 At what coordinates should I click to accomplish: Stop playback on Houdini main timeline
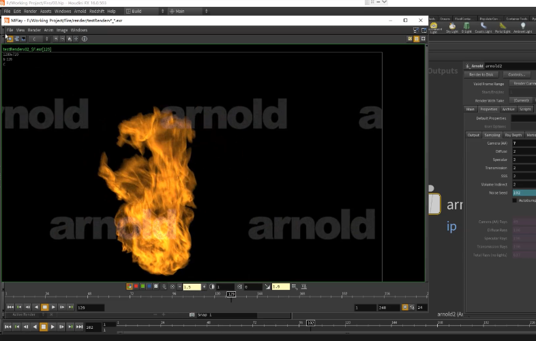pyautogui.click(x=44, y=327)
